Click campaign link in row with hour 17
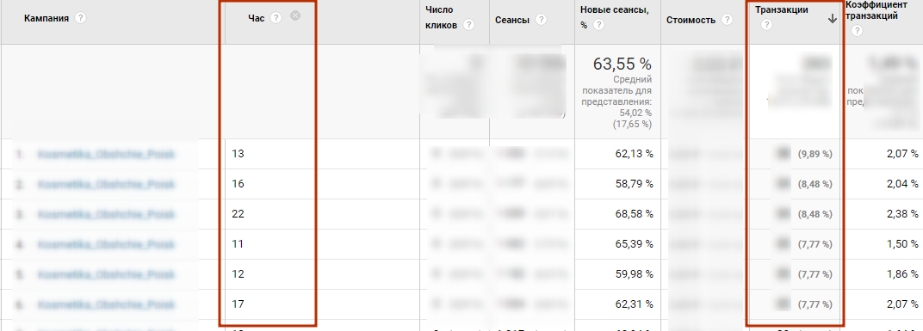This screenshot has width=923, height=331. click(x=107, y=304)
